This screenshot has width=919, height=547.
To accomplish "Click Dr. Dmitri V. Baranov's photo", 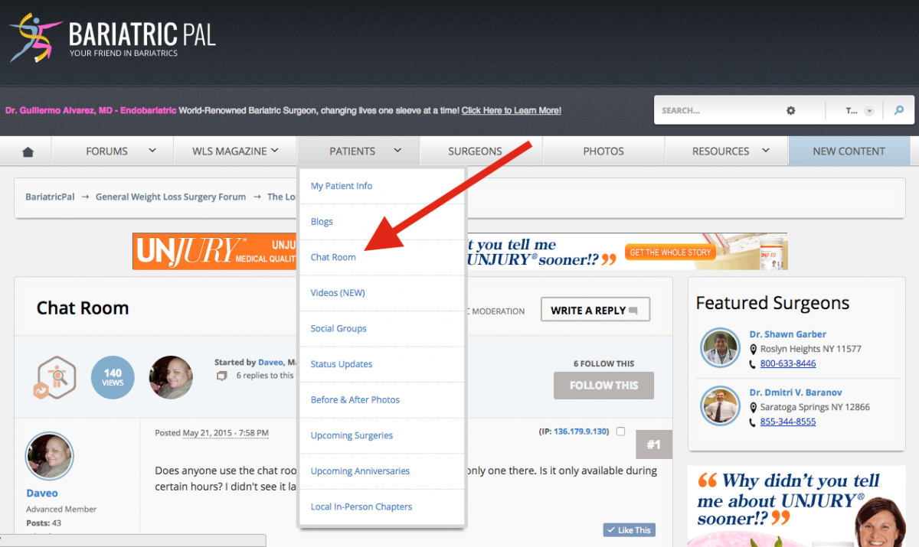I will [720, 406].
